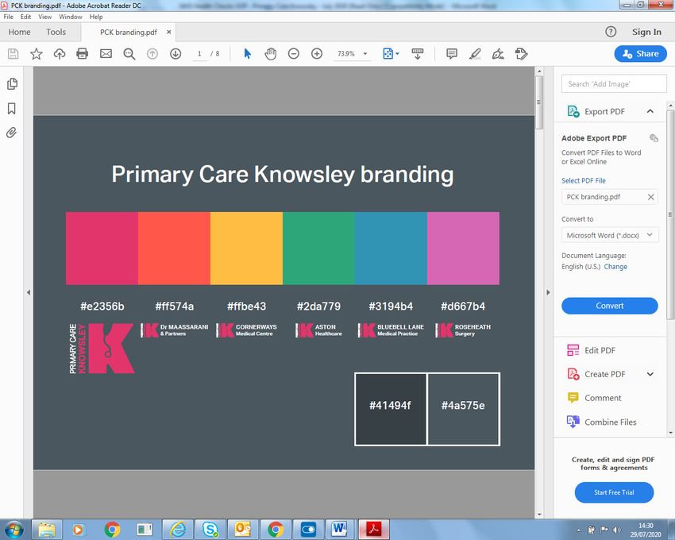Click the blue Share button
The width and height of the screenshot is (675, 540).
coord(641,54)
